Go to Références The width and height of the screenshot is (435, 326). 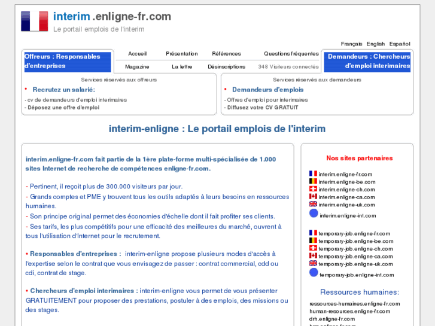pyautogui.click(x=226, y=54)
